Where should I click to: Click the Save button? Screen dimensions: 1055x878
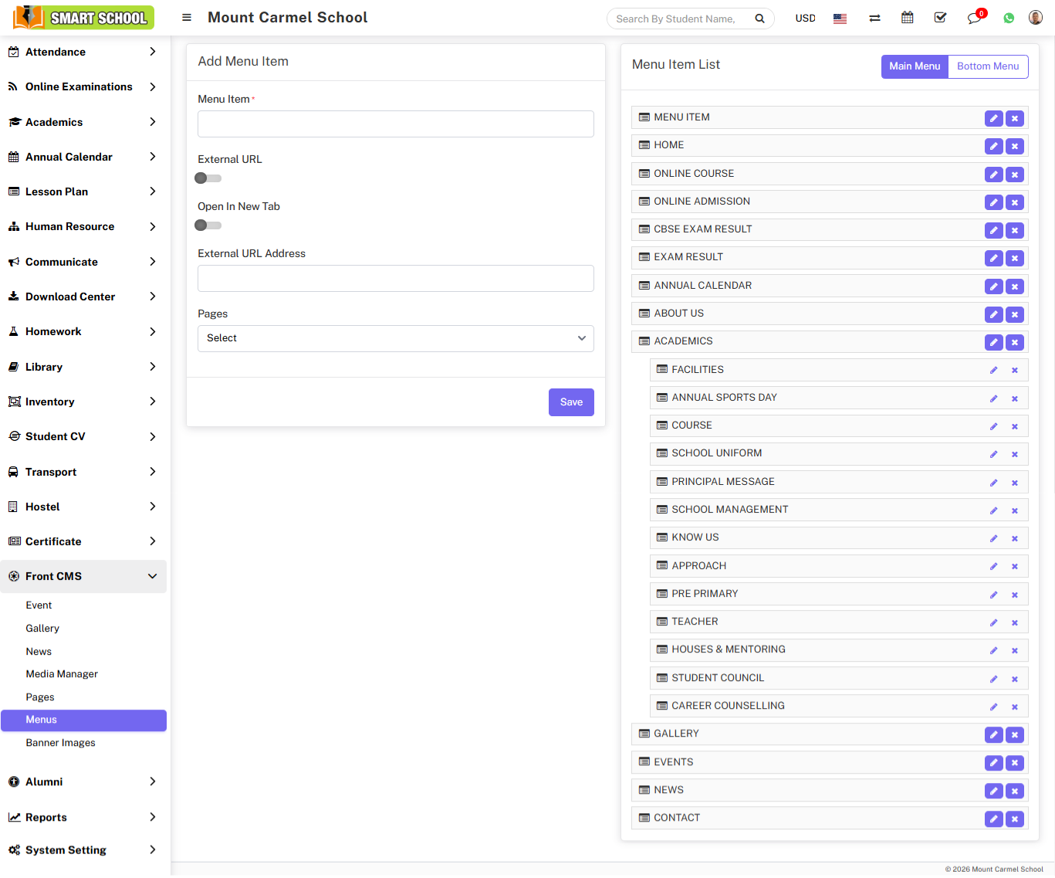point(570,402)
